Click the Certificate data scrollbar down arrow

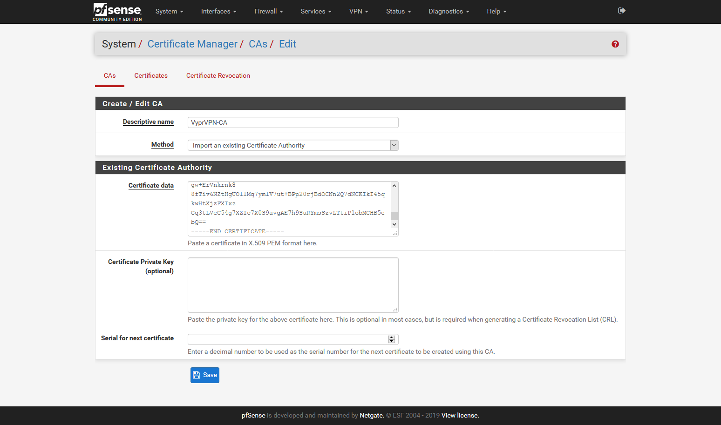(x=395, y=224)
